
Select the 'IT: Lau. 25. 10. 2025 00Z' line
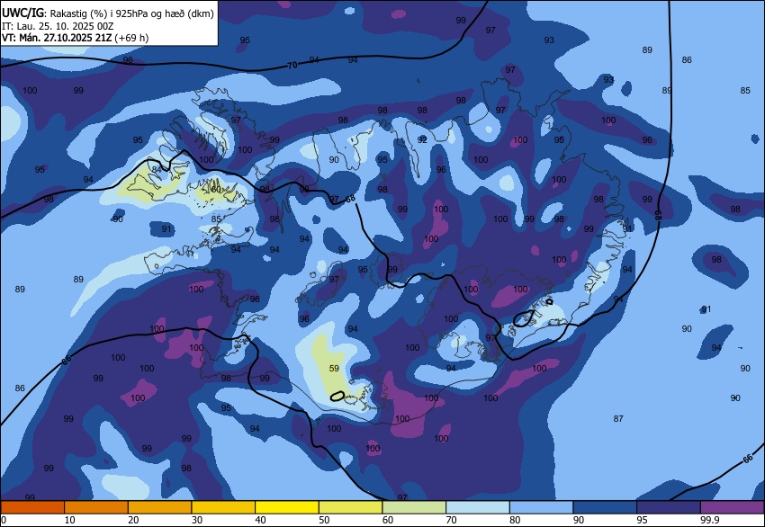(x=58, y=26)
